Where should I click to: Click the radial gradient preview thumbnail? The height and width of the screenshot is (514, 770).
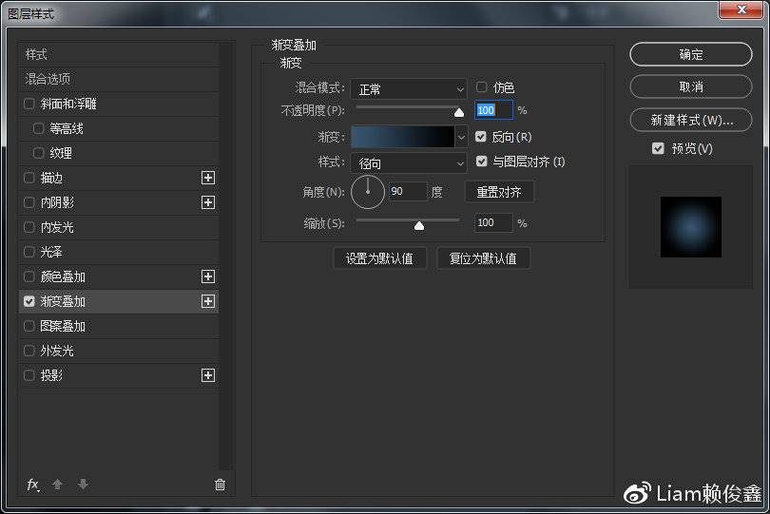(691, 227)
